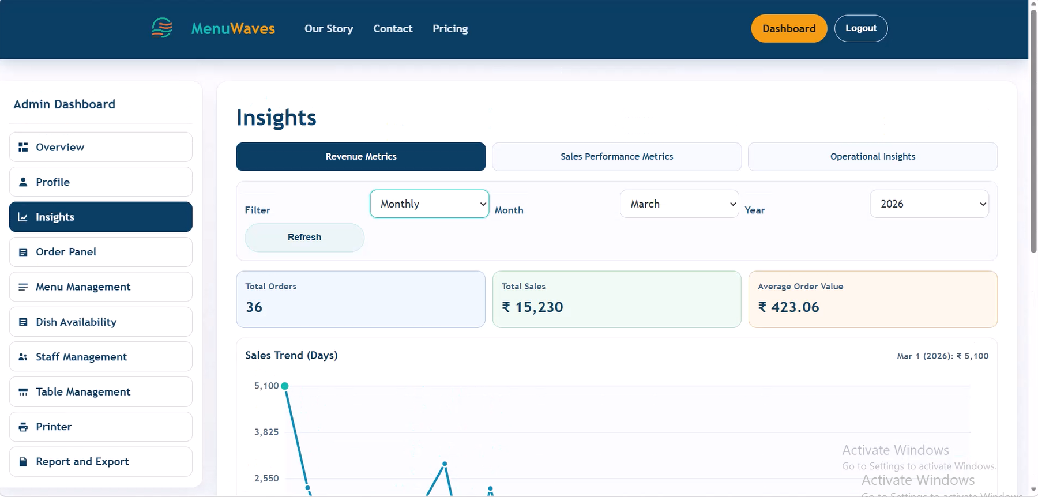The width and height of the screenshot is (1038, 497).
Task: Click the 2,550 axis label
Action: click(266, 479)
